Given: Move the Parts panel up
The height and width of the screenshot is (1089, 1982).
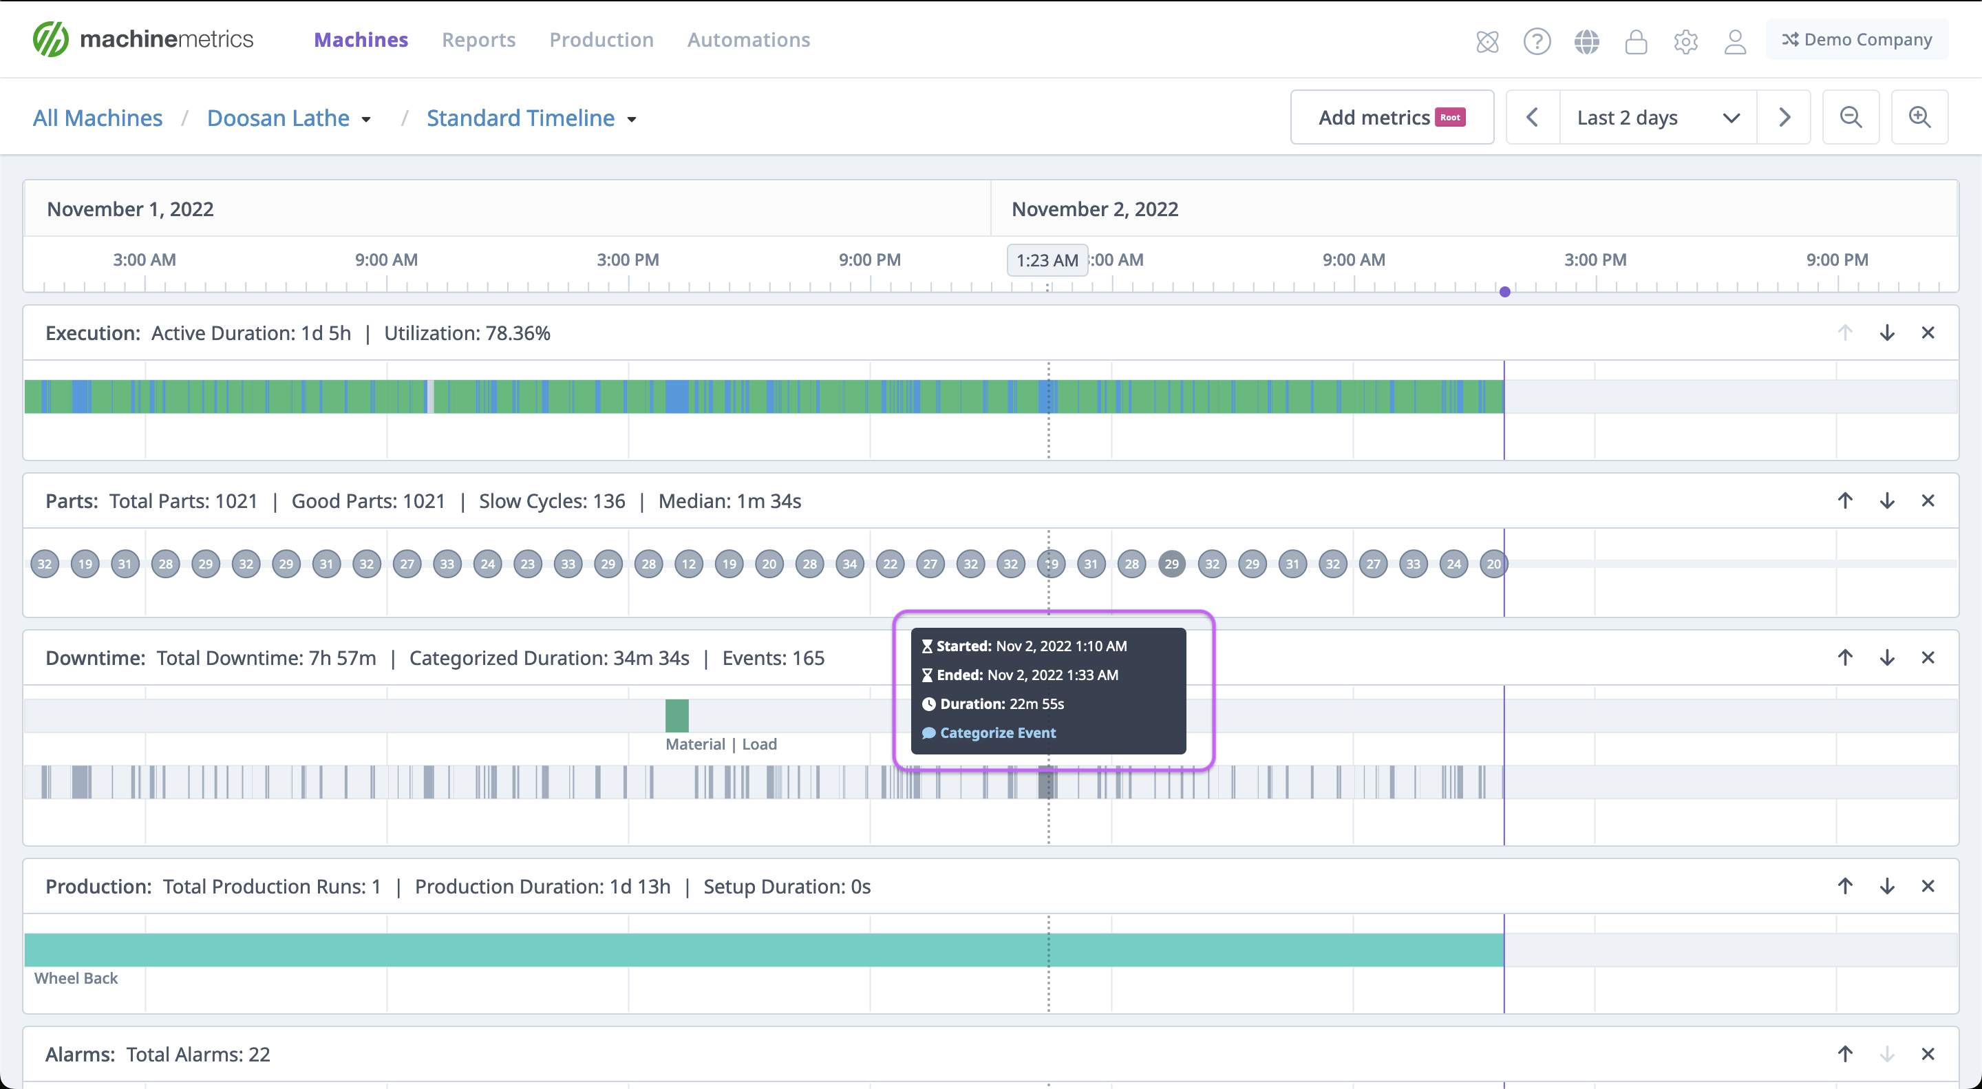Looking at the screenshot, I should [x=1845, y=500].
